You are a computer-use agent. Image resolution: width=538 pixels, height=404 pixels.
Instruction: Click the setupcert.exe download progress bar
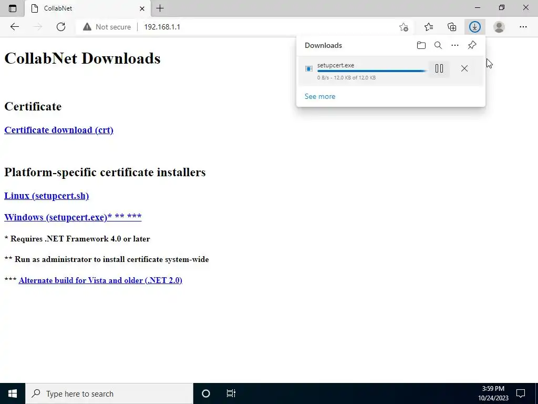(372, 71)
